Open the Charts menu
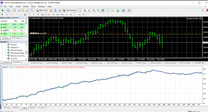The width and height of the screenshot is (208, 112). pyautogui.click(x=26, y=6)
